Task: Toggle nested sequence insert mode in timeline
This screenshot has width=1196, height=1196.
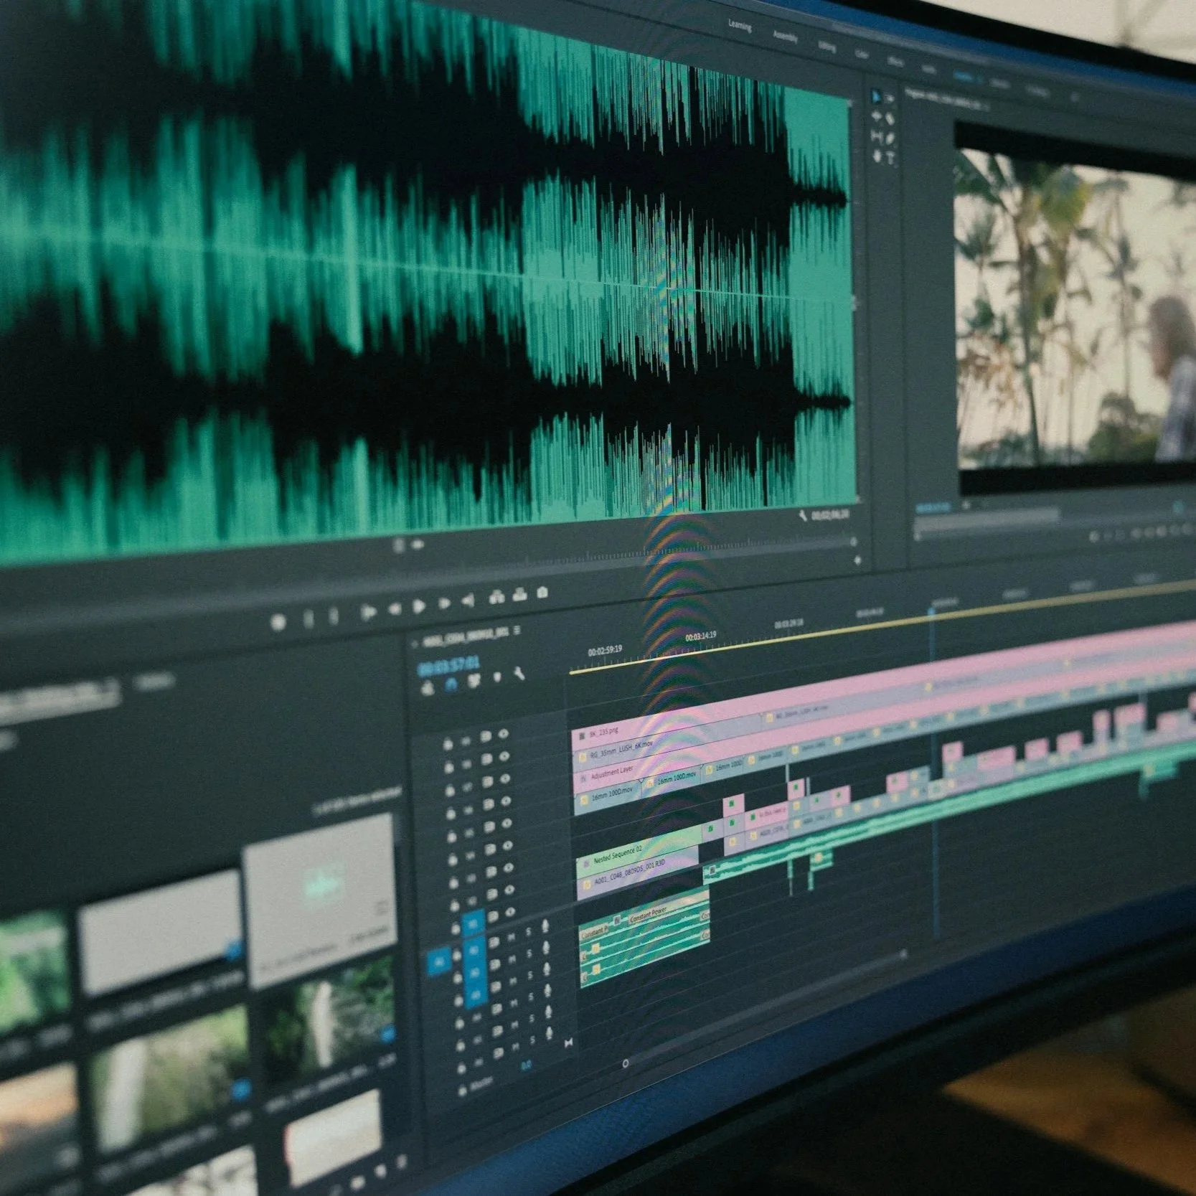Action: (428, 688)
